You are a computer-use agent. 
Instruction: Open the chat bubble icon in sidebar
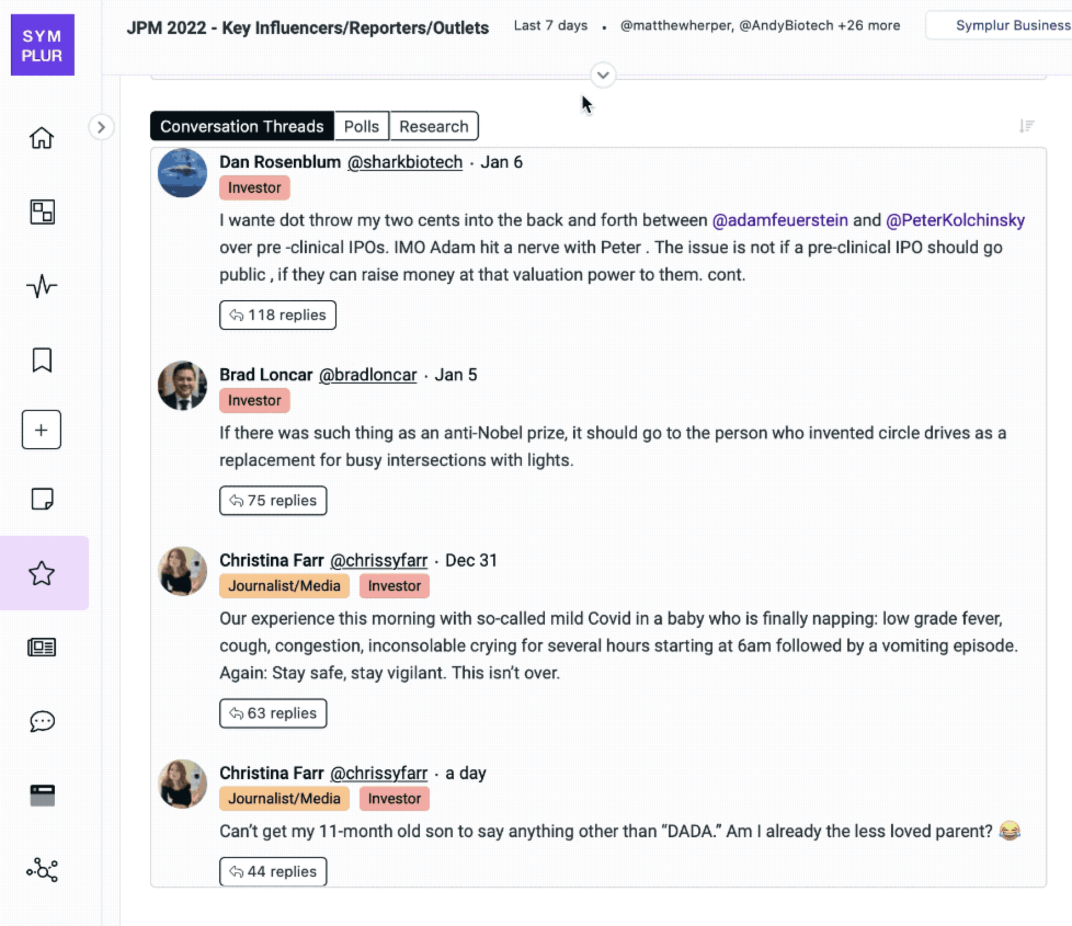coord(42,721)
